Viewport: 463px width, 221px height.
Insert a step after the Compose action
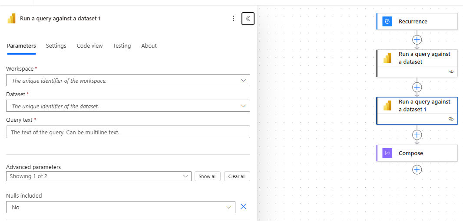tap(417, 170)
